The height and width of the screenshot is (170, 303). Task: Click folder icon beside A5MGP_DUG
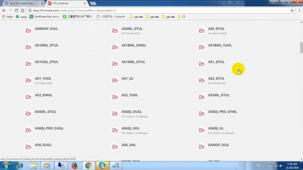(x=202, y=146)
